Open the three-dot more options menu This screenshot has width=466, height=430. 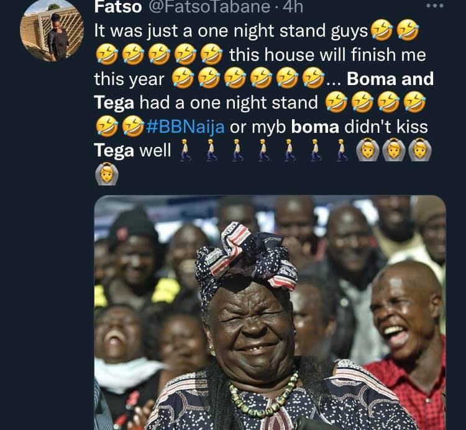[435, 6]
